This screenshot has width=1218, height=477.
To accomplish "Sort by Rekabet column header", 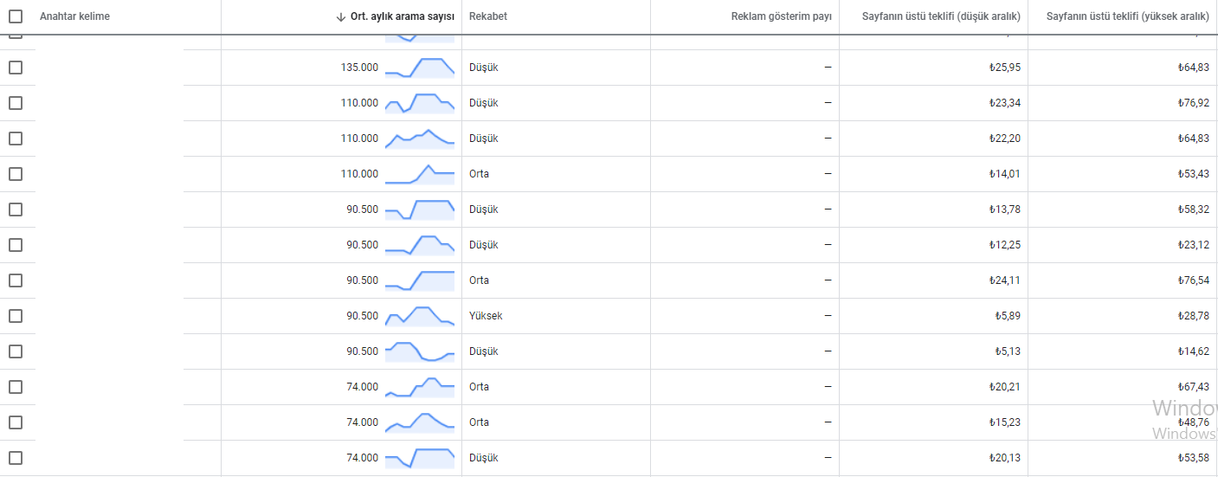I will click(488, 16).
